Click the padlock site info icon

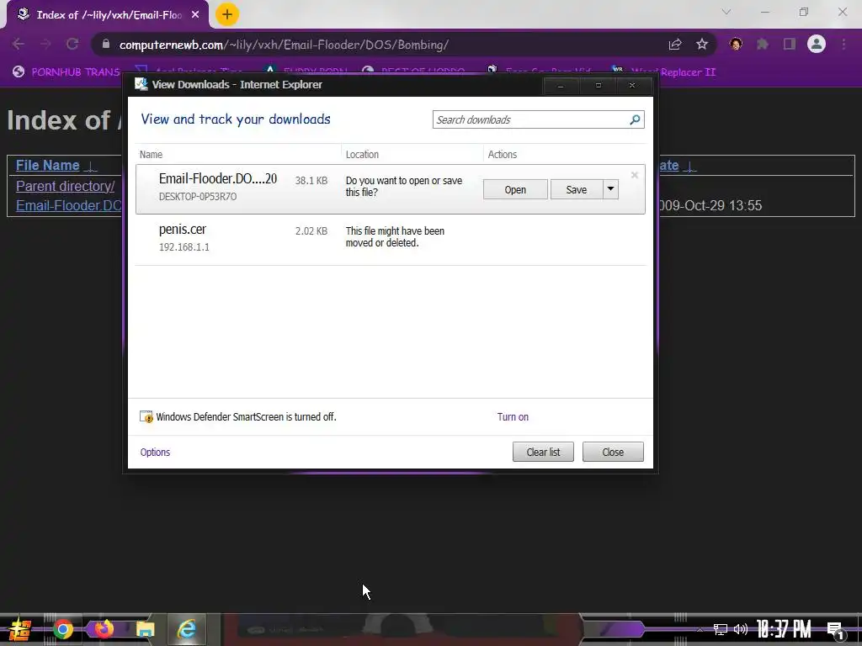pyautogui.click(x=106, y=44)
